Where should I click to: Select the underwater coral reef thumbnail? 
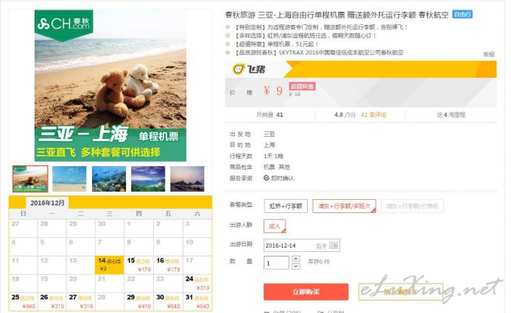pyautogui.click(x=109, y=179)
